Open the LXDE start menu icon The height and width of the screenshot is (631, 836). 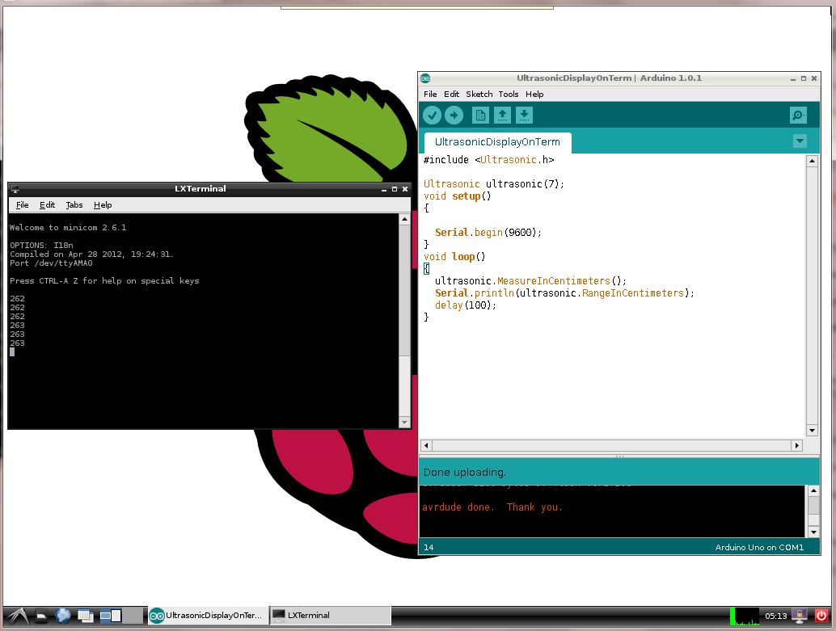click(x=16, y=616)
